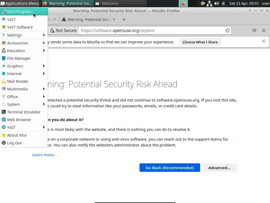Screen dimensions: 270x203
Task: Open YaST Software entry
Action: click(x=24, y=27)
